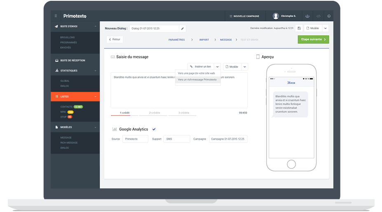The image size is (382, 212).
Task: Select the 3 crédits indicator
Action: [x=184, y=113]
